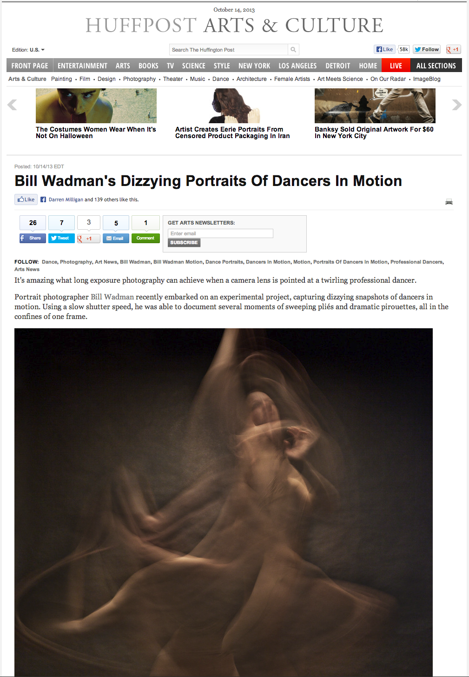Open the Banksy artwork thumbnail
This screenshot has height=677, width=469.
375,106
